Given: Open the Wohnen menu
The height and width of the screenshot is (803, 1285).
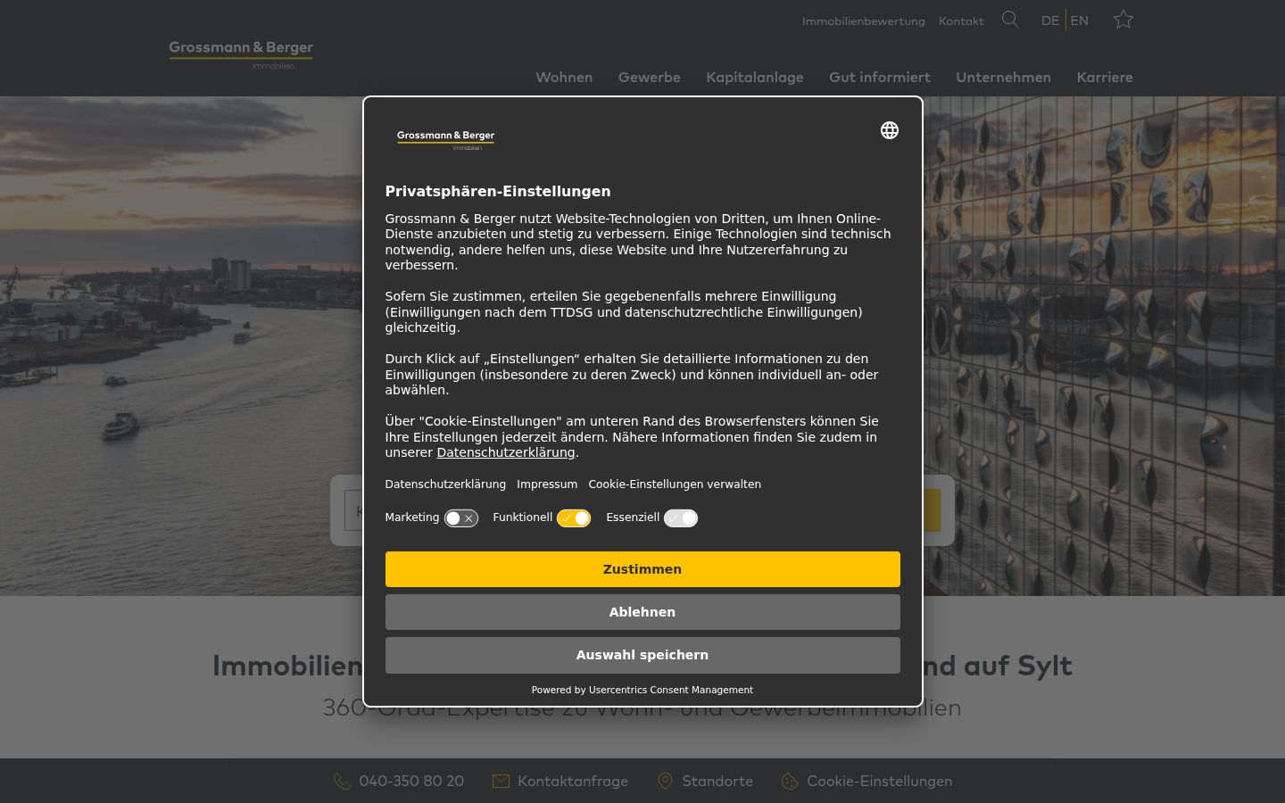Looking at the screenshot, I should [x=564, y=78].
